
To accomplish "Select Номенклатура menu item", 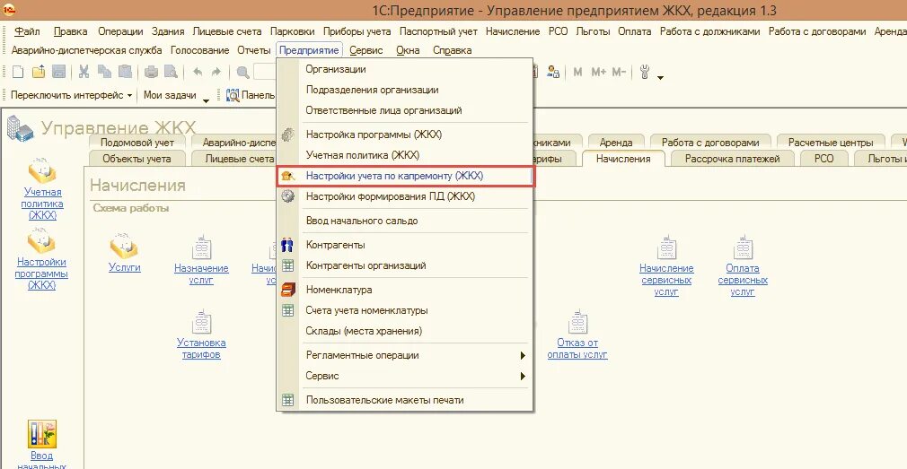I will [404, 290].
